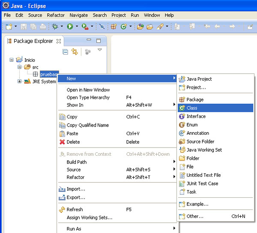Open the Window menu

point(152,15)
